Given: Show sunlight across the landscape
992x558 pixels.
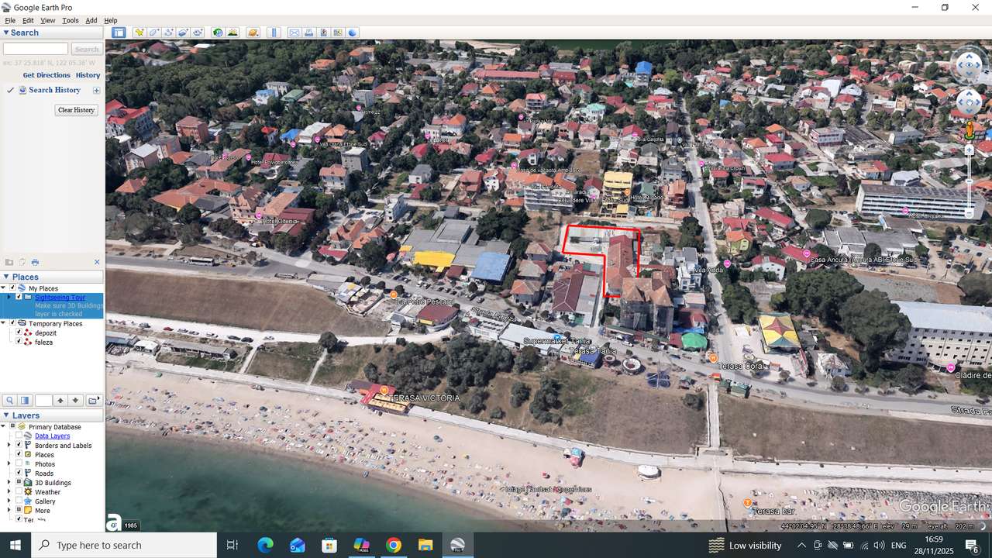Looking at the screenshot, I should (232, 33).
